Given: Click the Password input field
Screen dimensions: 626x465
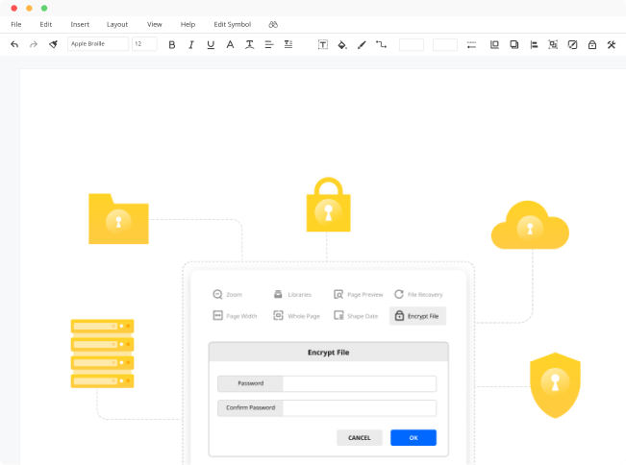Looking at the screenshot, I should click(360, 383).
